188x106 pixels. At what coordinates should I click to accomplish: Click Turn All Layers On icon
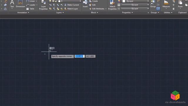pyautogui.click(x=50, y=9)
